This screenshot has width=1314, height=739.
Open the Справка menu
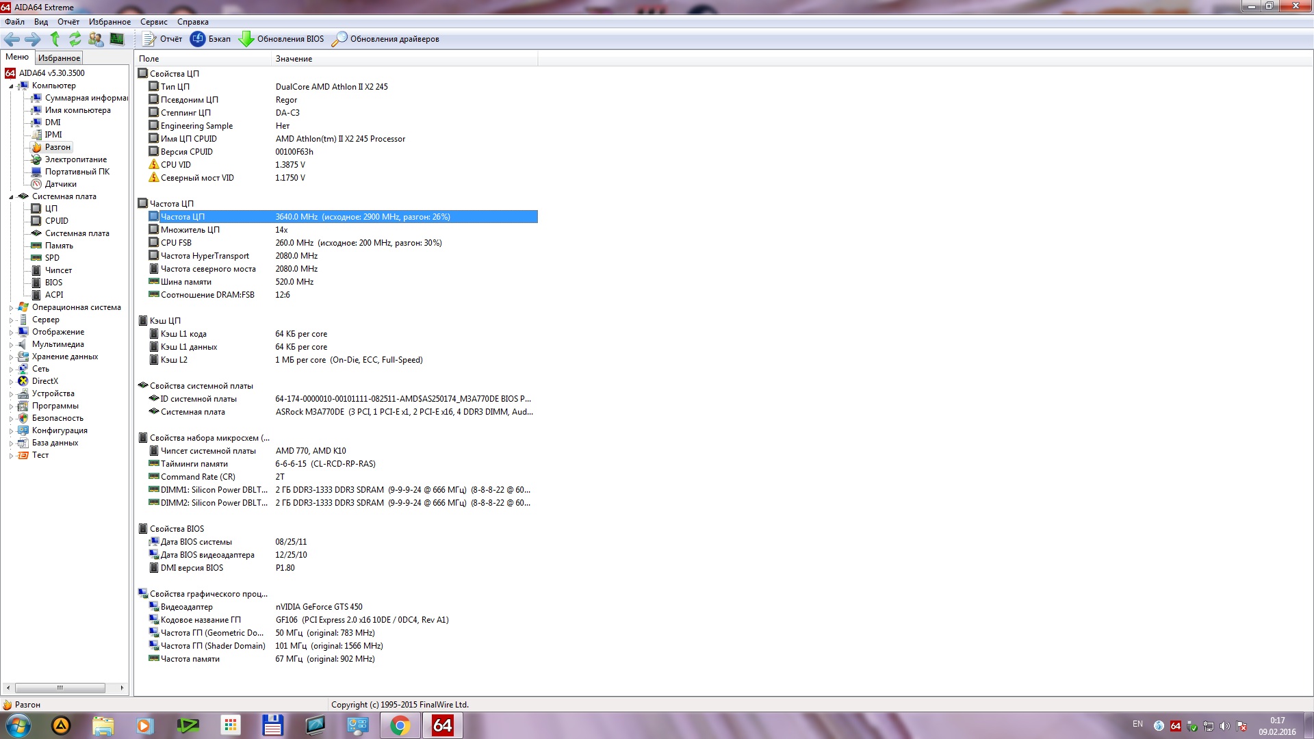tap(193, 22)
